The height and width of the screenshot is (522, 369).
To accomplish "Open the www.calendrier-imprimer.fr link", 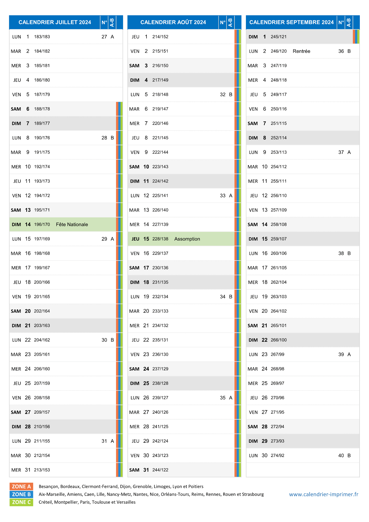I will click(x=324, y=494).
